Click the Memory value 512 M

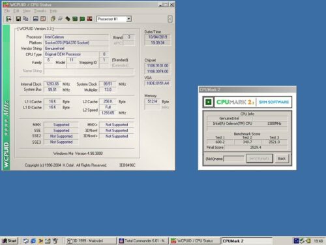tap(153, 101)
